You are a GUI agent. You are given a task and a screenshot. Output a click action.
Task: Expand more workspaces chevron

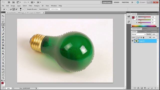point(132,2)
